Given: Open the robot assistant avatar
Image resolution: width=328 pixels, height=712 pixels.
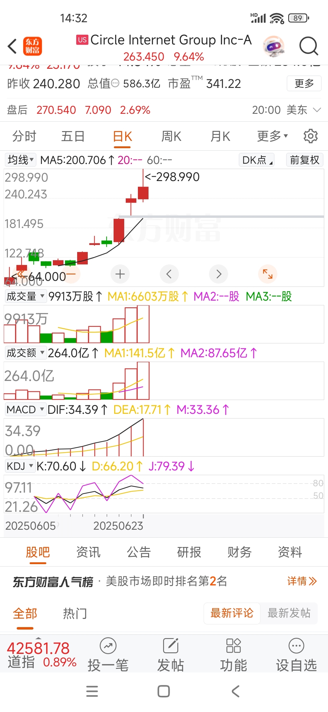Looking at the screenshot, I should (x=274, y=46).
